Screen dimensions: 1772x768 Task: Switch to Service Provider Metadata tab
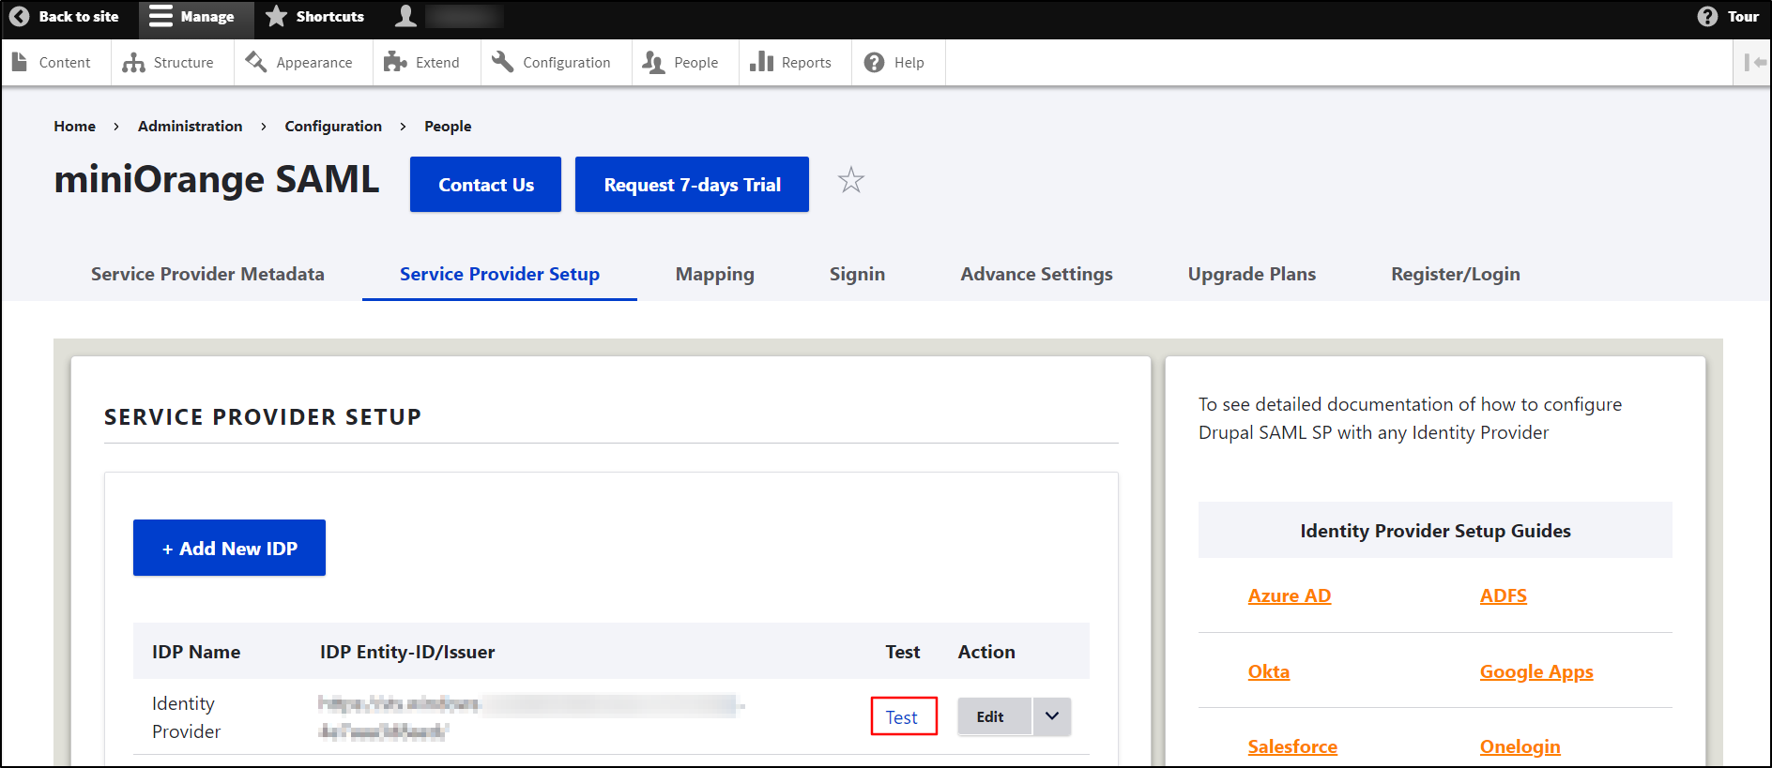click(x=207, y=274)
